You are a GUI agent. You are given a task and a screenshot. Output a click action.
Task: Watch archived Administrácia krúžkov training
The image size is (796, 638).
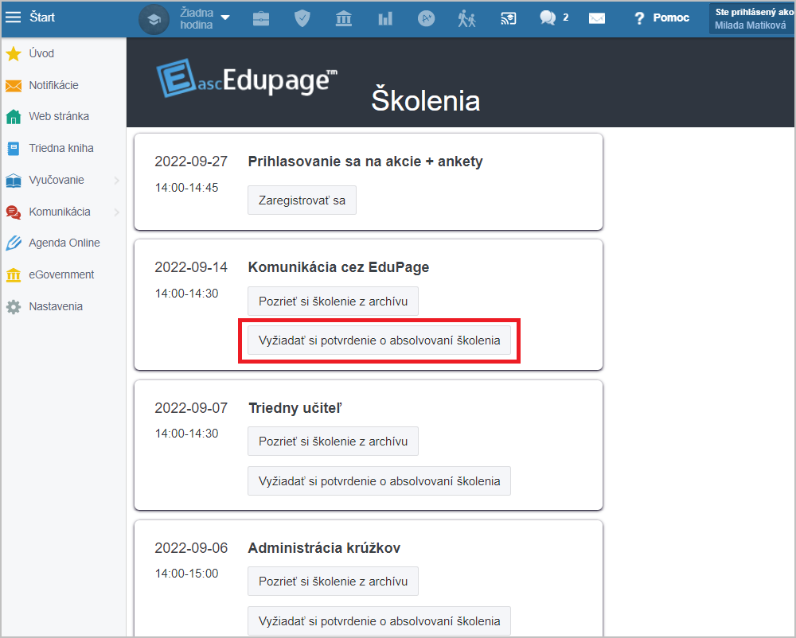pos(333,582)
